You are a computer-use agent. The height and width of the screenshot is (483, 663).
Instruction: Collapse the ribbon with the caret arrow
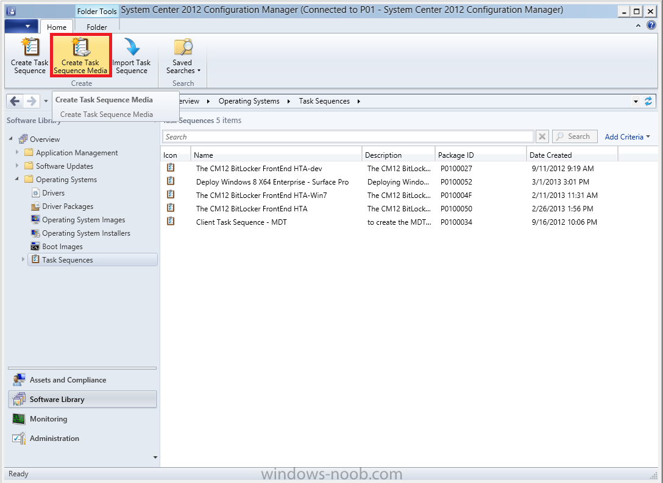638,26
